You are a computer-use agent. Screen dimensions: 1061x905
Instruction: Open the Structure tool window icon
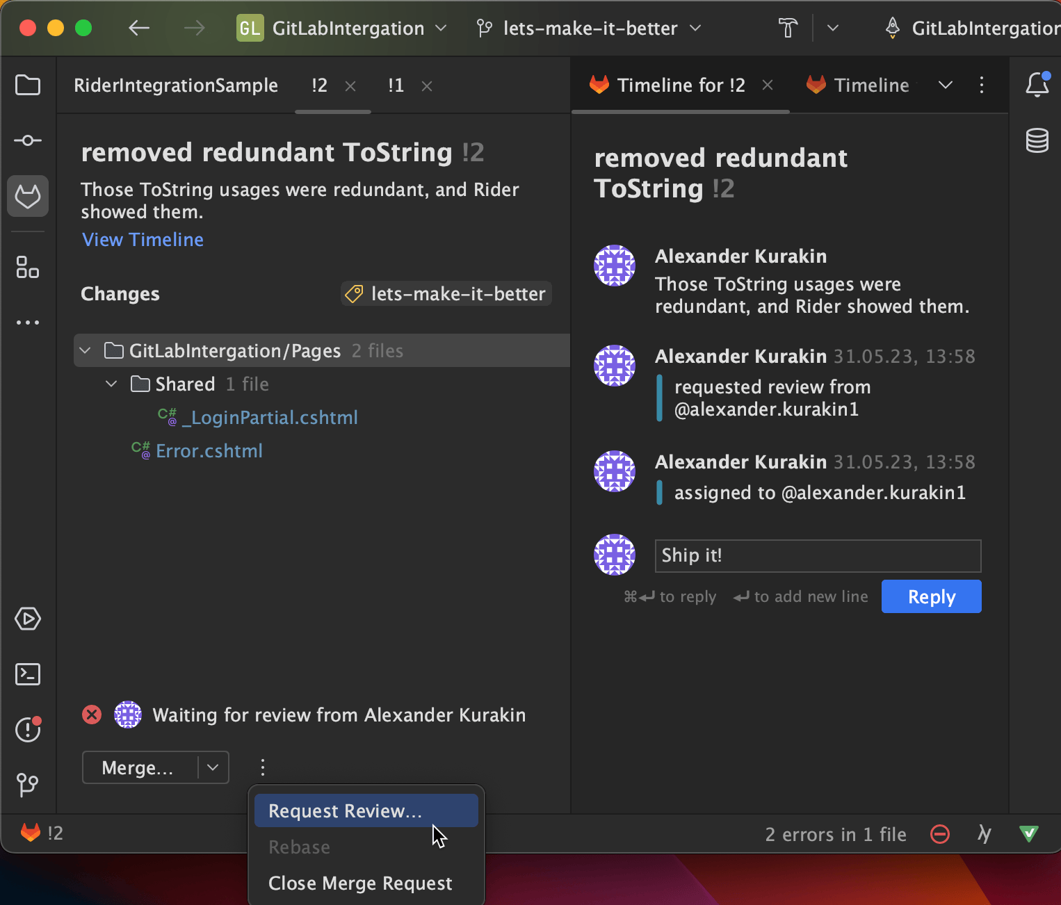coord(28,267)
